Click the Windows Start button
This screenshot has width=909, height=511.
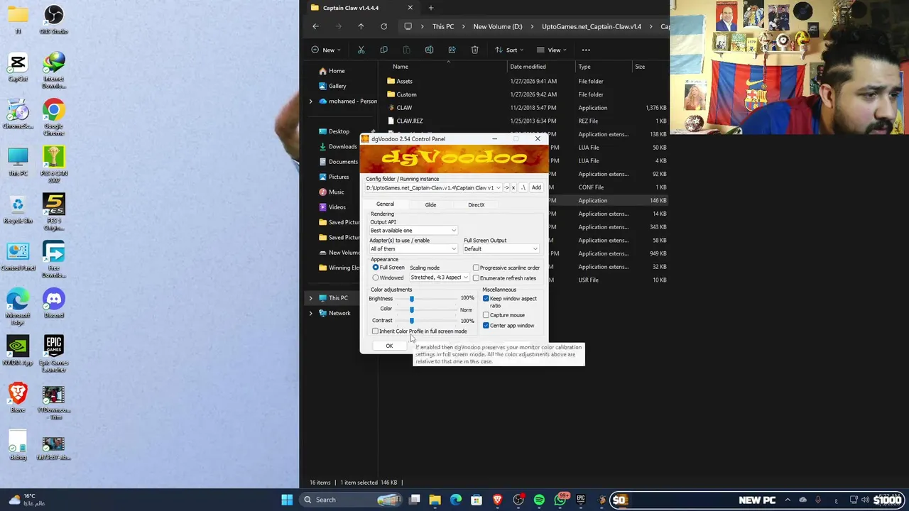click(287, 500)
